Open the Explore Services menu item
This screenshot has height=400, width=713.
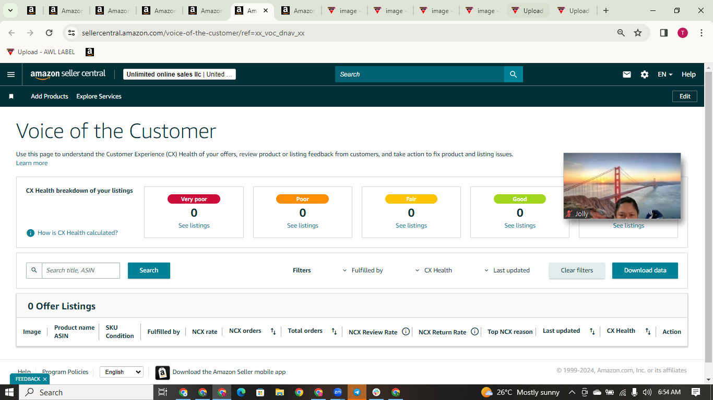[x=99, y=96]
